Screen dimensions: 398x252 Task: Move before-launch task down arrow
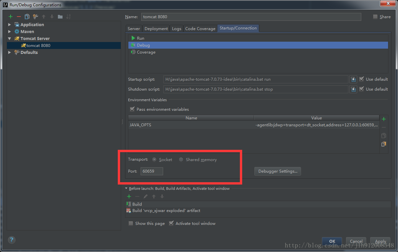[x=162, y=196]
